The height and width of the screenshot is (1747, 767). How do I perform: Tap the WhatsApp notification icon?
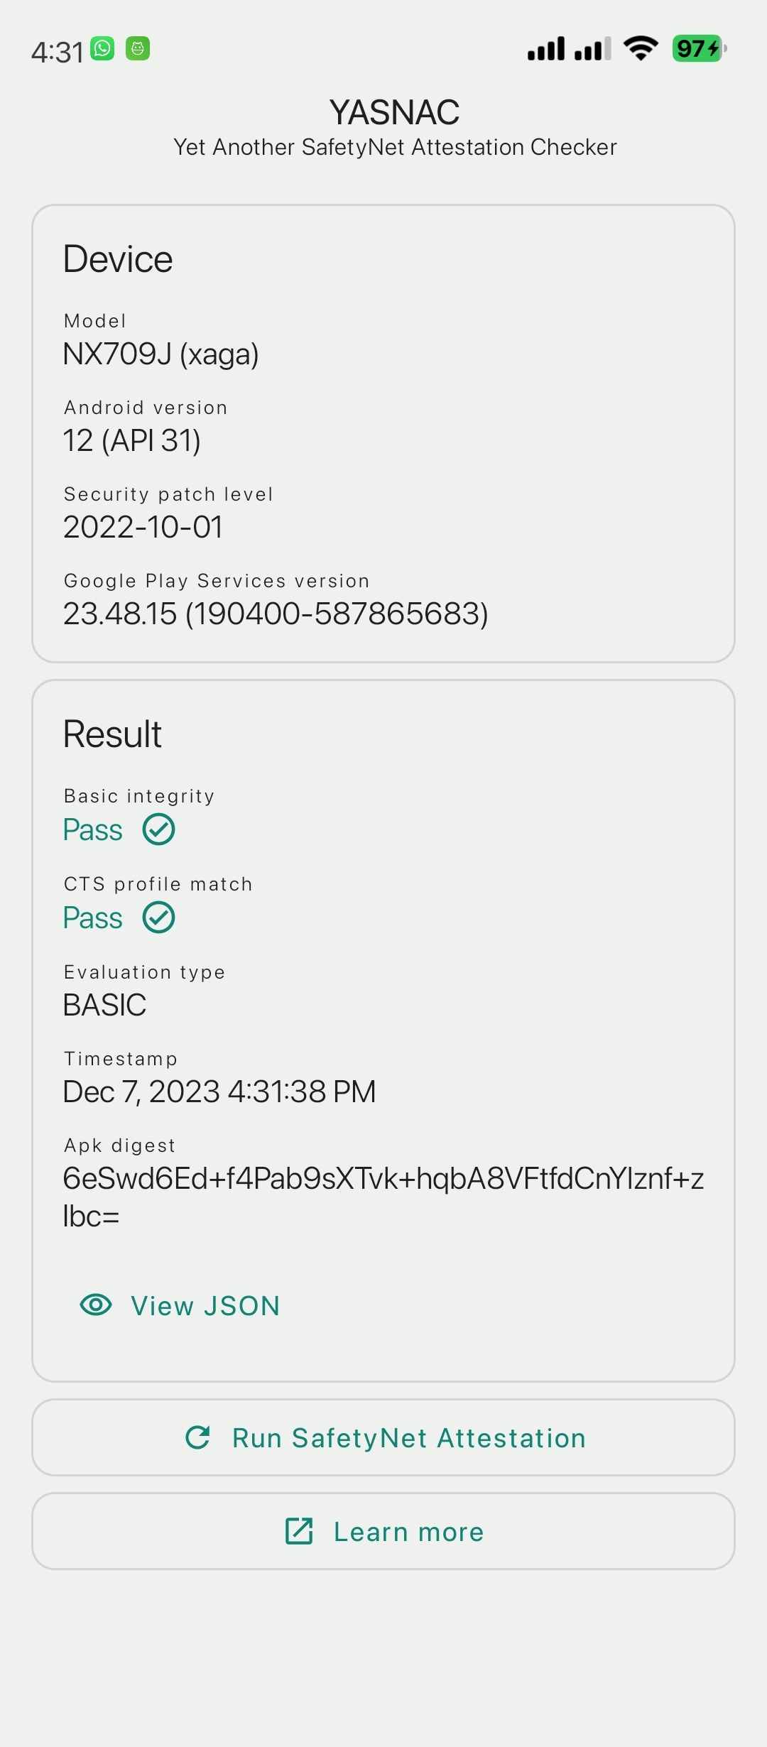(x=103, y=48)
